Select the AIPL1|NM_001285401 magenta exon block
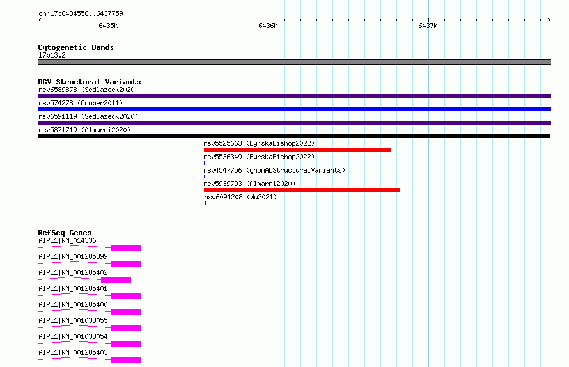569x367 pixels. point(126,296)
